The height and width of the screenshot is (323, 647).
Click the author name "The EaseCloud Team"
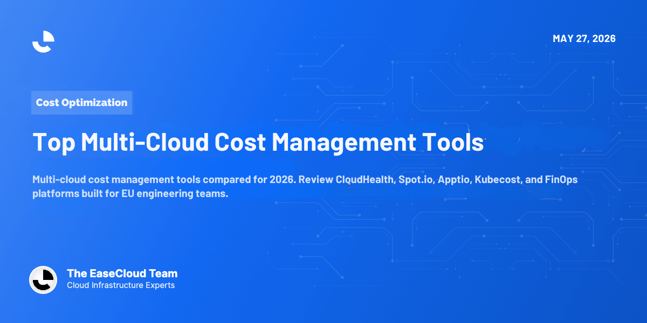click(122, 273)
